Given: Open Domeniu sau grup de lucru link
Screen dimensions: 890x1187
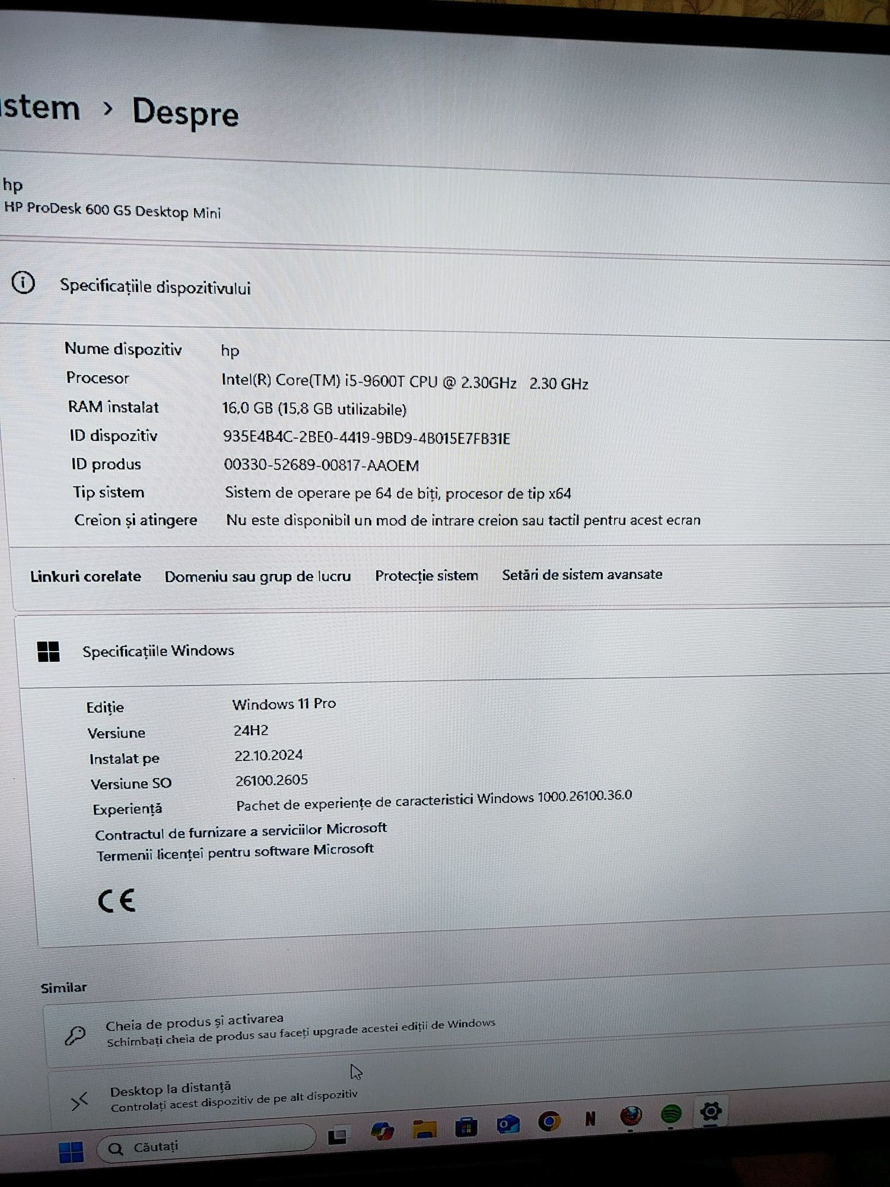Looking at the screenshot, I should [258, 576].
